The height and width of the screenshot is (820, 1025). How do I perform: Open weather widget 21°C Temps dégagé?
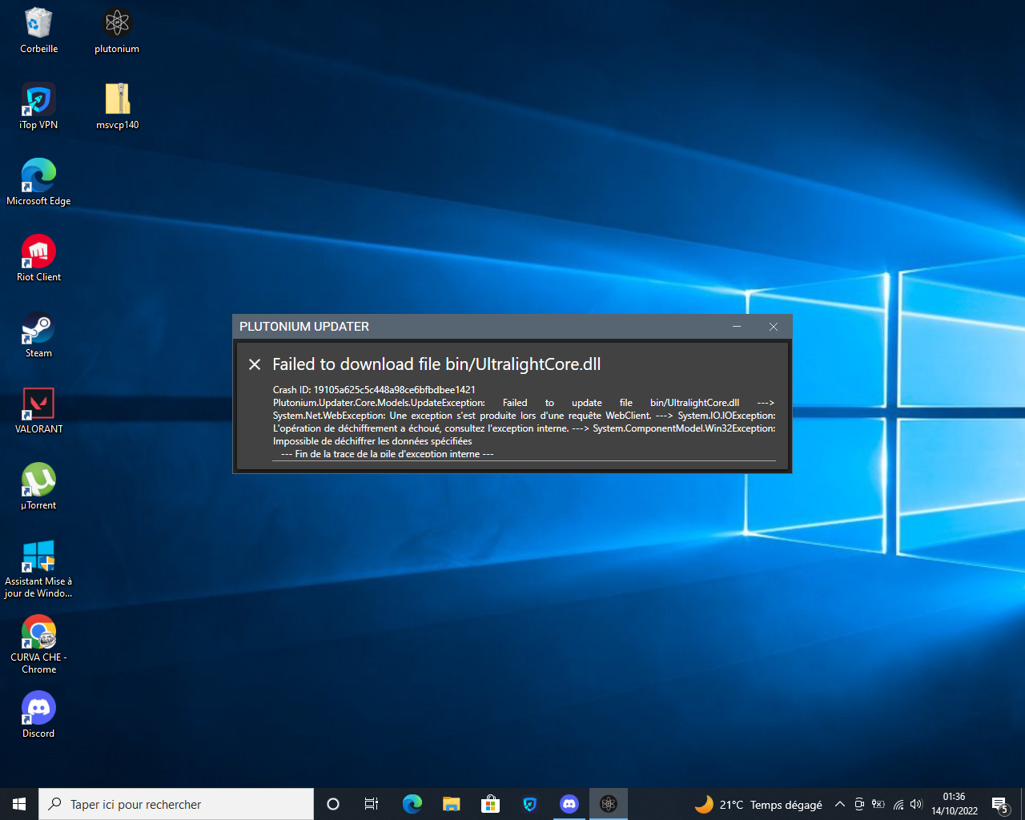[x=758, y=805]
